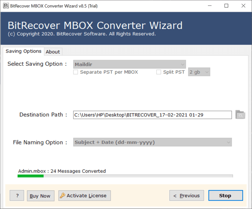Switch to the About tab
The image size is (252, 209).
point(53,52)
